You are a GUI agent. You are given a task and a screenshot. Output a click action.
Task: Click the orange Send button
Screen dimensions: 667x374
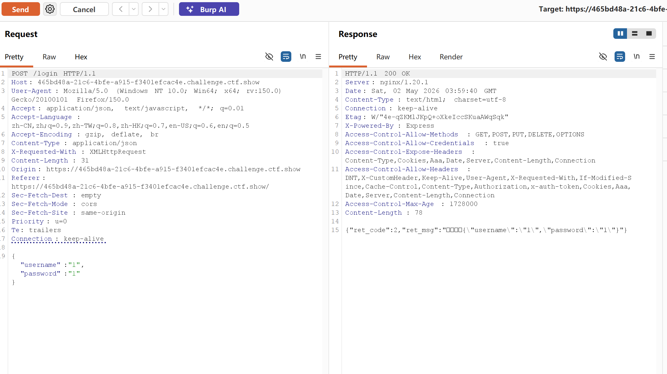click(x=21, y=9)
